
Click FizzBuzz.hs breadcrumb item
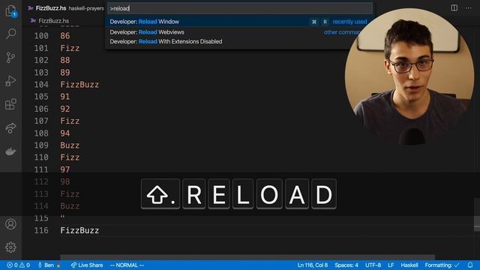[53, 21]
